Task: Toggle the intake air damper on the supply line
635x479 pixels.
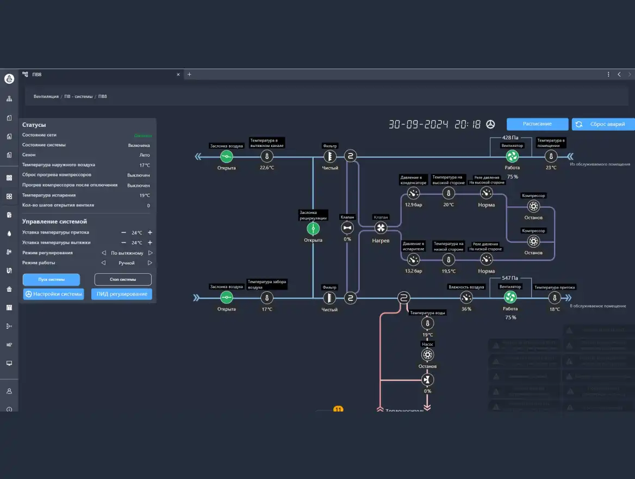Action: (x=226, y=297)
